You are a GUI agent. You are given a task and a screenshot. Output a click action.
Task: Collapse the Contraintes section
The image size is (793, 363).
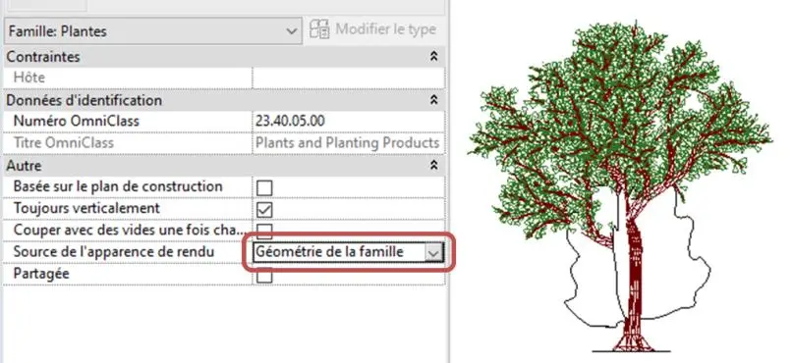tap(434, 57)
